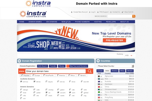Viewport: 152px width, 101px height.
Task: Switch to the Renew tab
Action: point(62,66)
